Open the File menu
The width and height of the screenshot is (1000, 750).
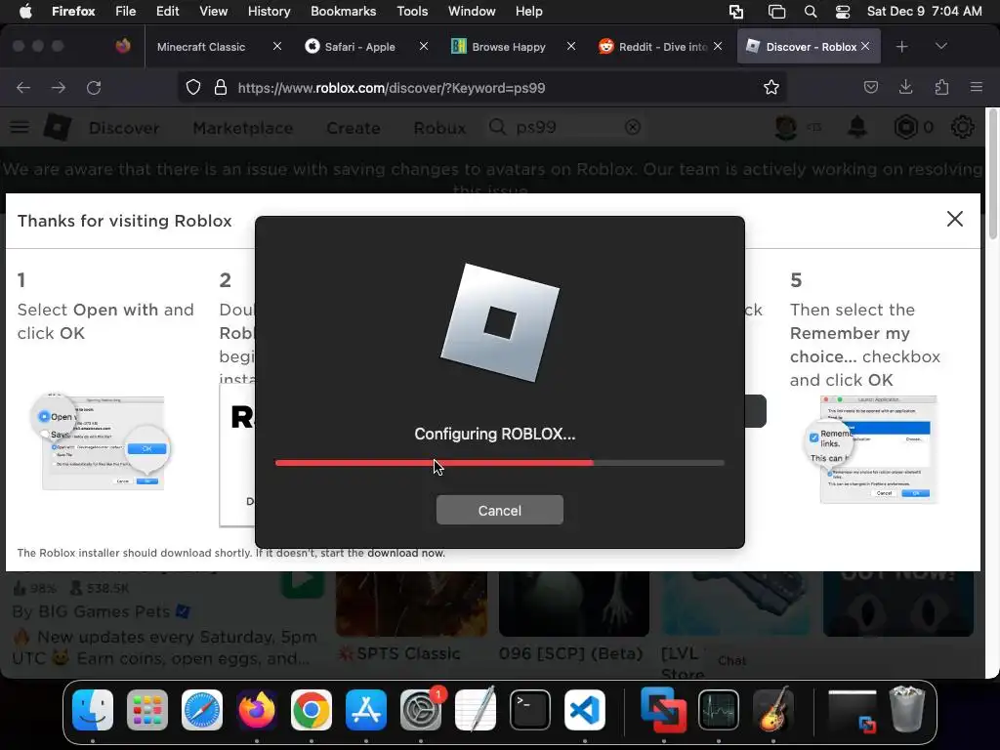click(126, 11)
